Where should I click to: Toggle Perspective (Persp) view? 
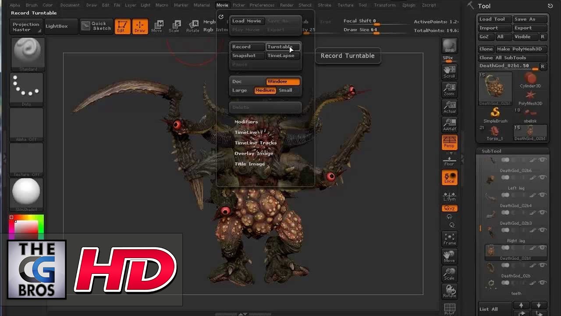coord(449,142)
